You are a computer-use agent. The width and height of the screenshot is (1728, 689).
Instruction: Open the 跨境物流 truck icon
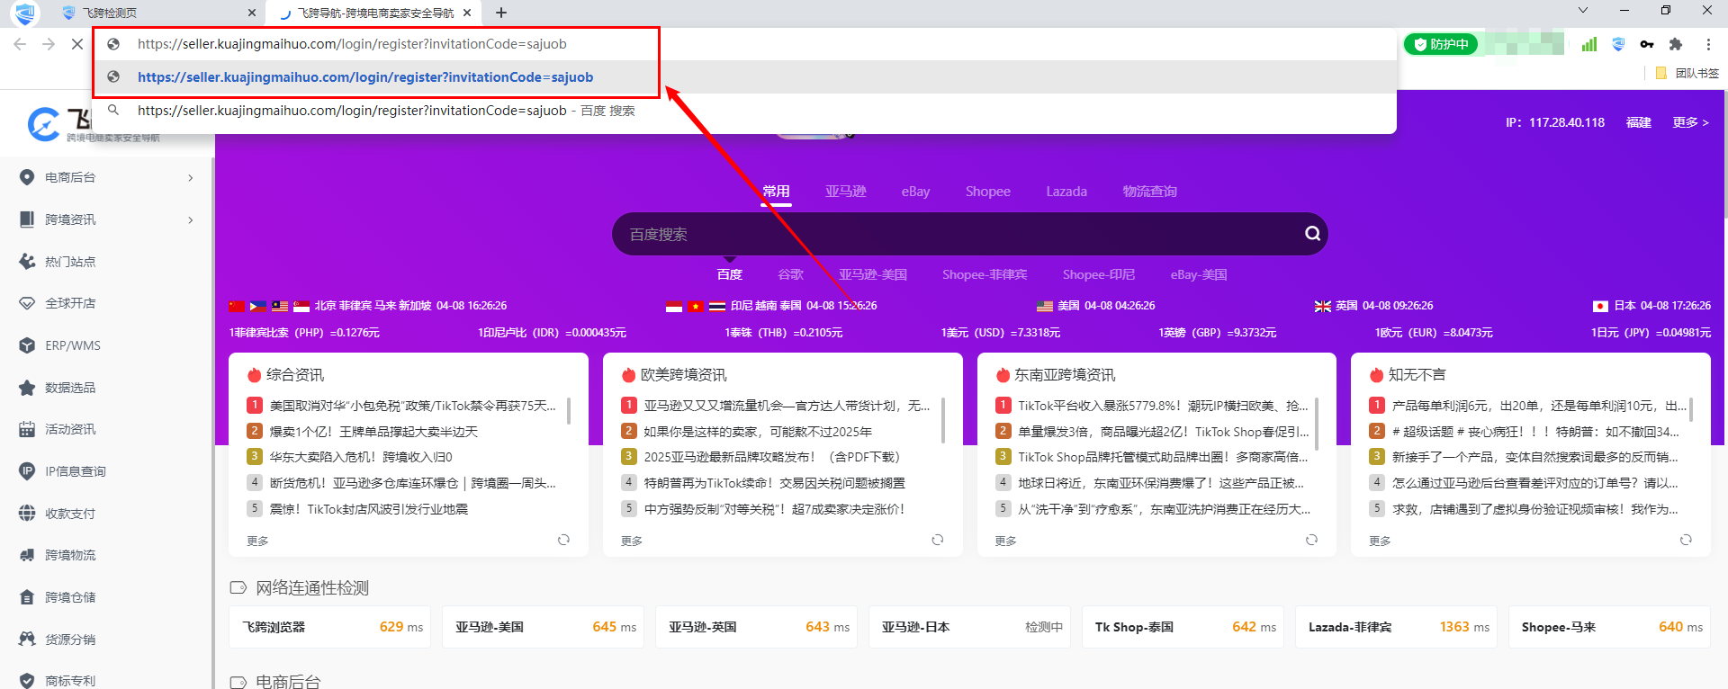click(x=27, y=555)
